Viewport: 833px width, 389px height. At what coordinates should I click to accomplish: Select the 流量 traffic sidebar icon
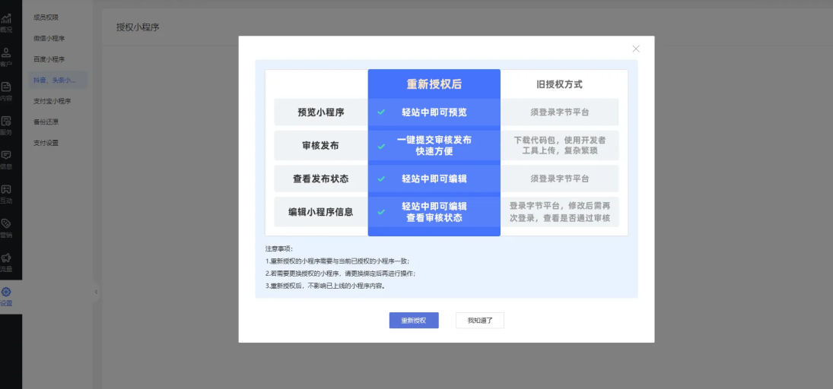[6, 261]
